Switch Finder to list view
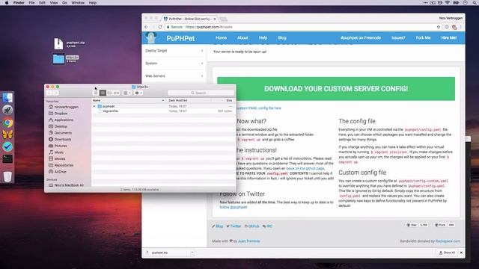The height and width of the screenshot is (269, 479). pos(103,93)
